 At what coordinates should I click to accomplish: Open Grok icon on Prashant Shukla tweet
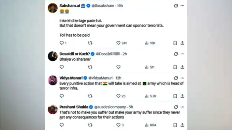[x=176, y=107]
